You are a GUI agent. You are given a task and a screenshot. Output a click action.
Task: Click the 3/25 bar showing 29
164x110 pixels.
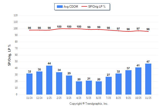click(x=69, y=85)
